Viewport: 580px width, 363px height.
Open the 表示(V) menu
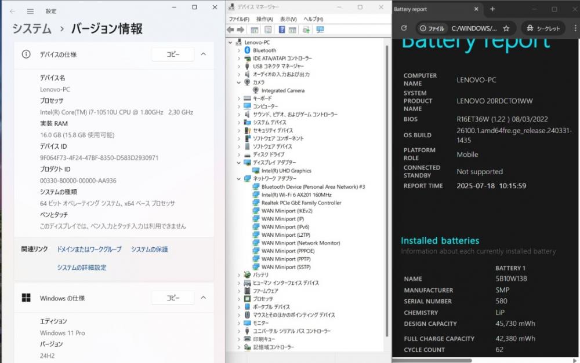(288, 19)
